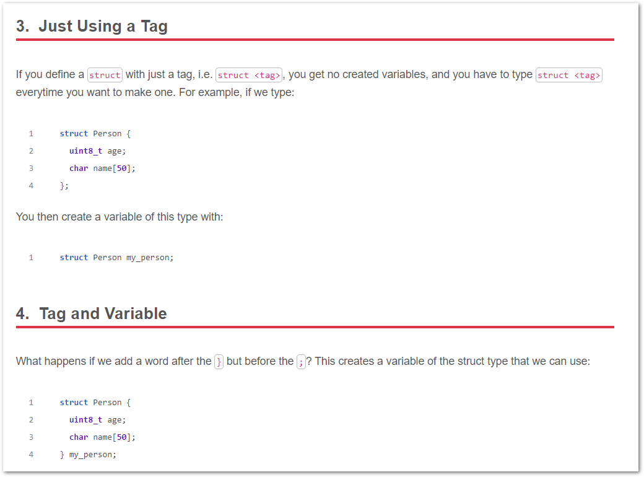
Task: Click the "struct <tag>" code after "have to type"
Action: click(x=568, y=75)
